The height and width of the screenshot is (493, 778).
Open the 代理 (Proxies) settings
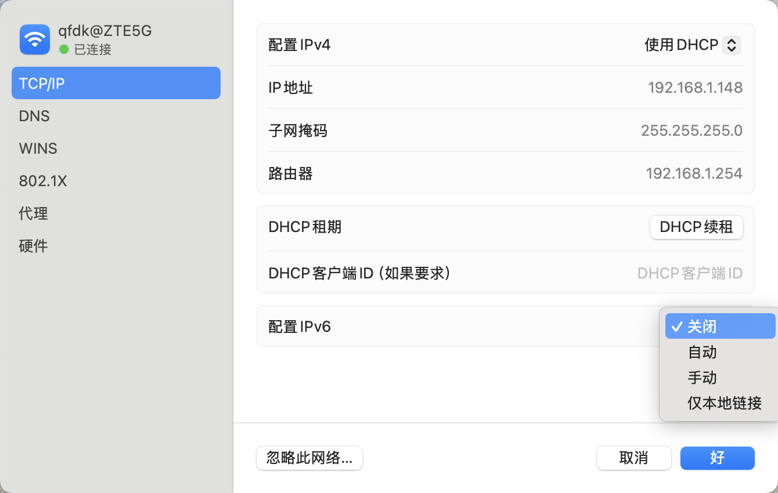click(33, 213)
